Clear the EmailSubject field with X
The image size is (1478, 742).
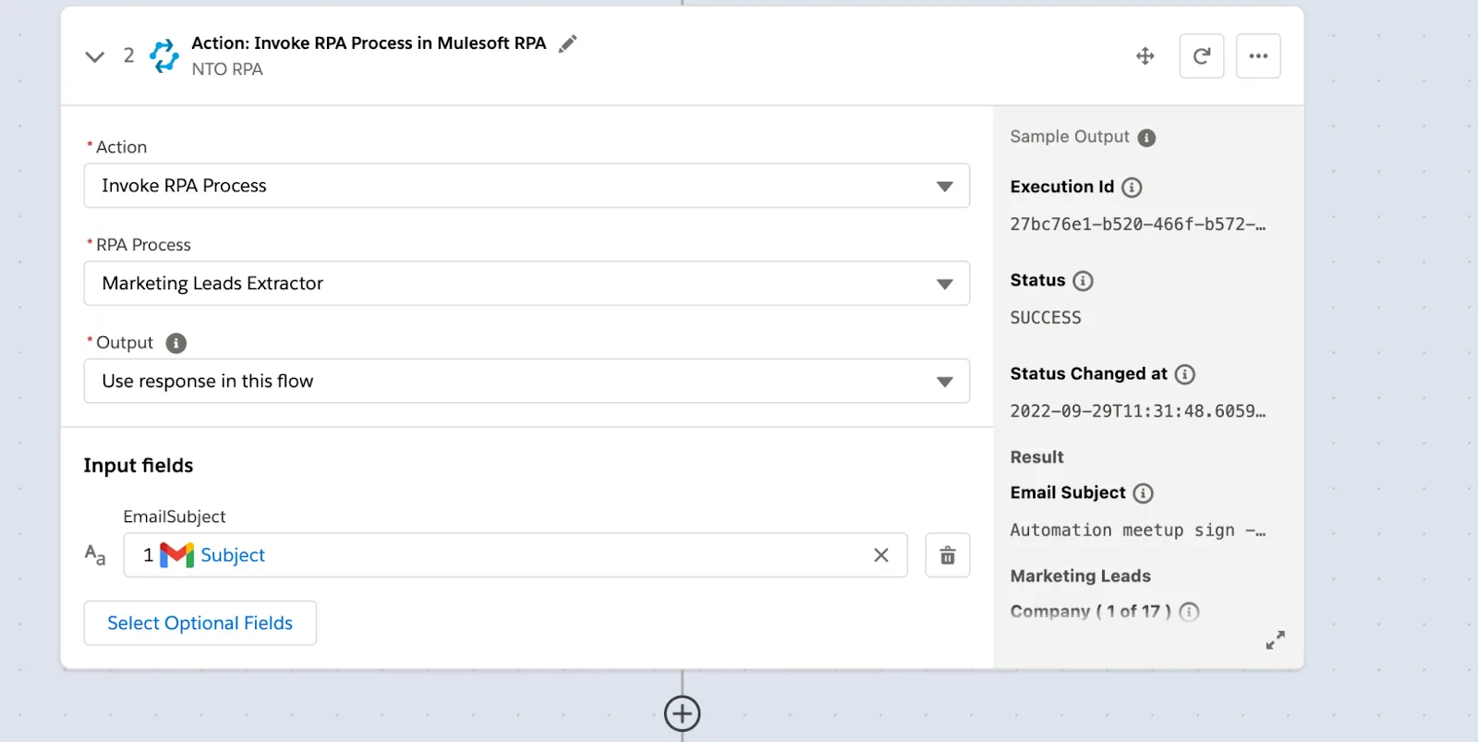881,555
